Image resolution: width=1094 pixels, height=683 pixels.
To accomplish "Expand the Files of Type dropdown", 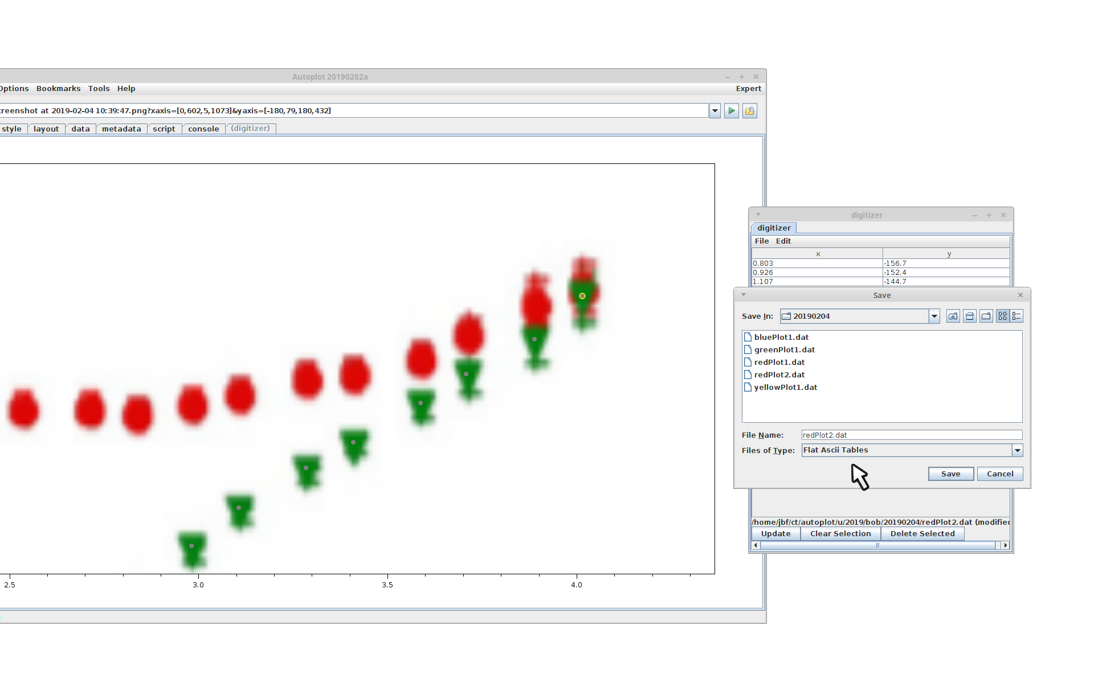I will [x=1017, y=451].
